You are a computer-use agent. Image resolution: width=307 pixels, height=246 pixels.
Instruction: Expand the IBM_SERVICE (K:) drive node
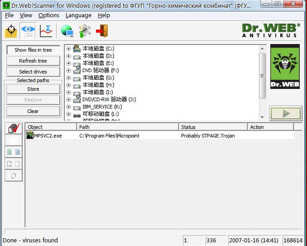[68, 107]
